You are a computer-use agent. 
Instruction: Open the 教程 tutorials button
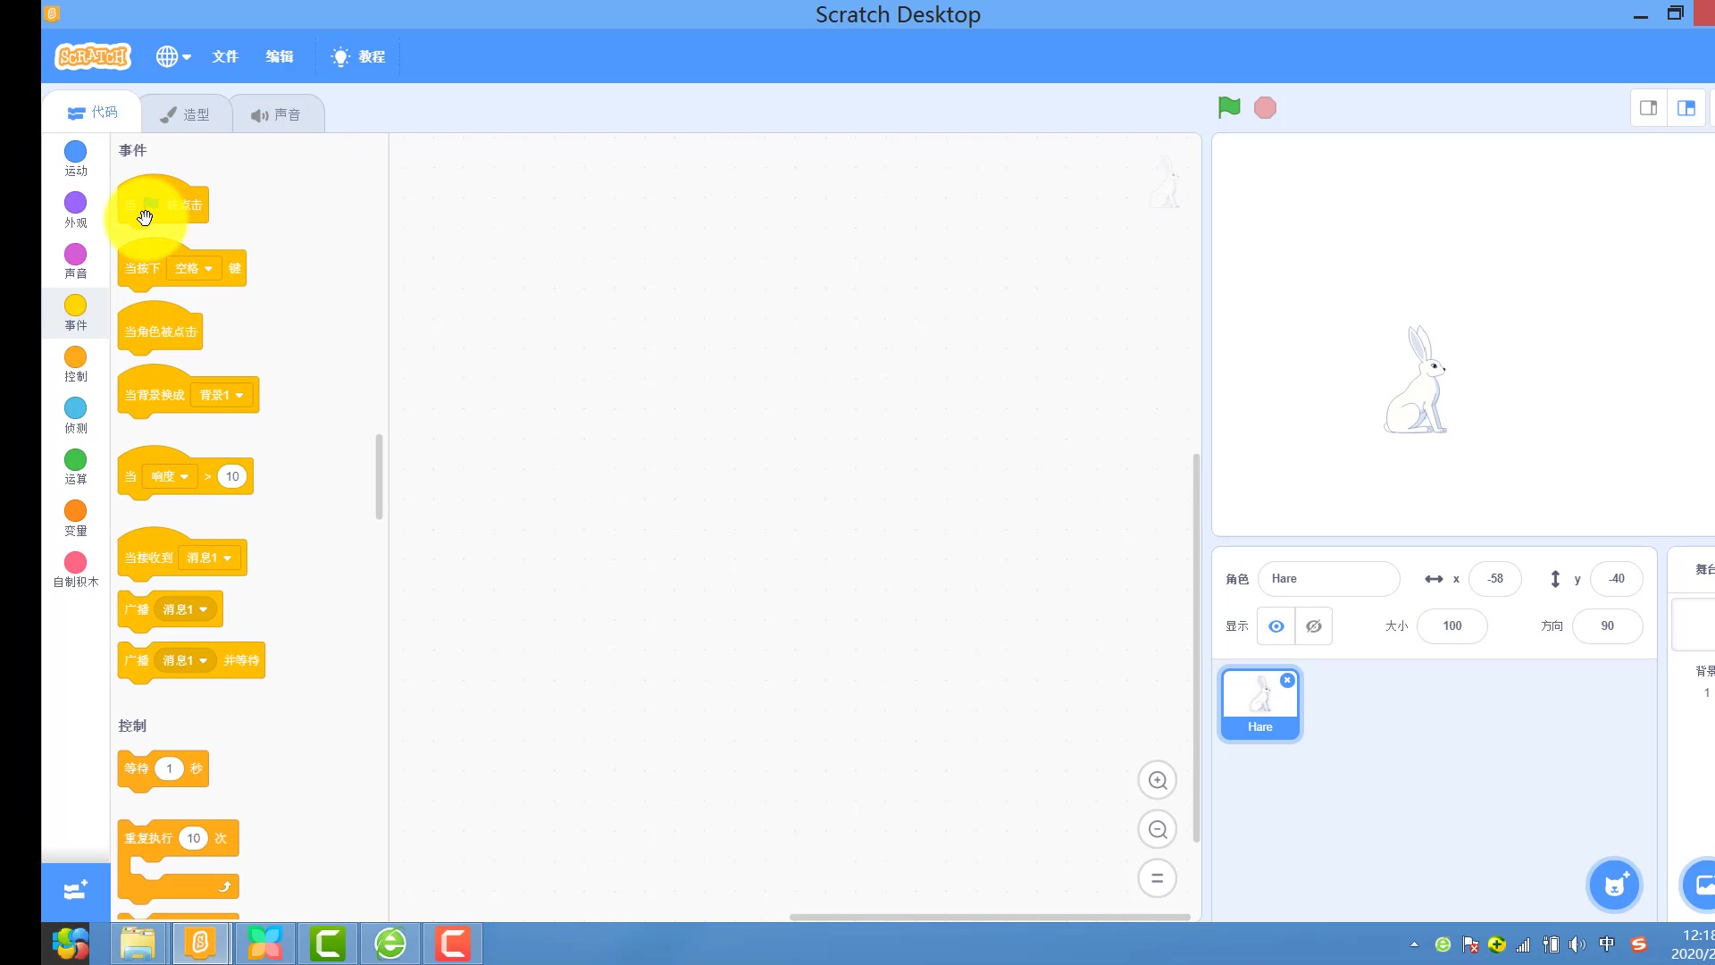click(358, 56)
